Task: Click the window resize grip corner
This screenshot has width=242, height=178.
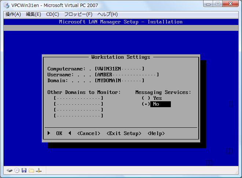Action: coord(236,172)
